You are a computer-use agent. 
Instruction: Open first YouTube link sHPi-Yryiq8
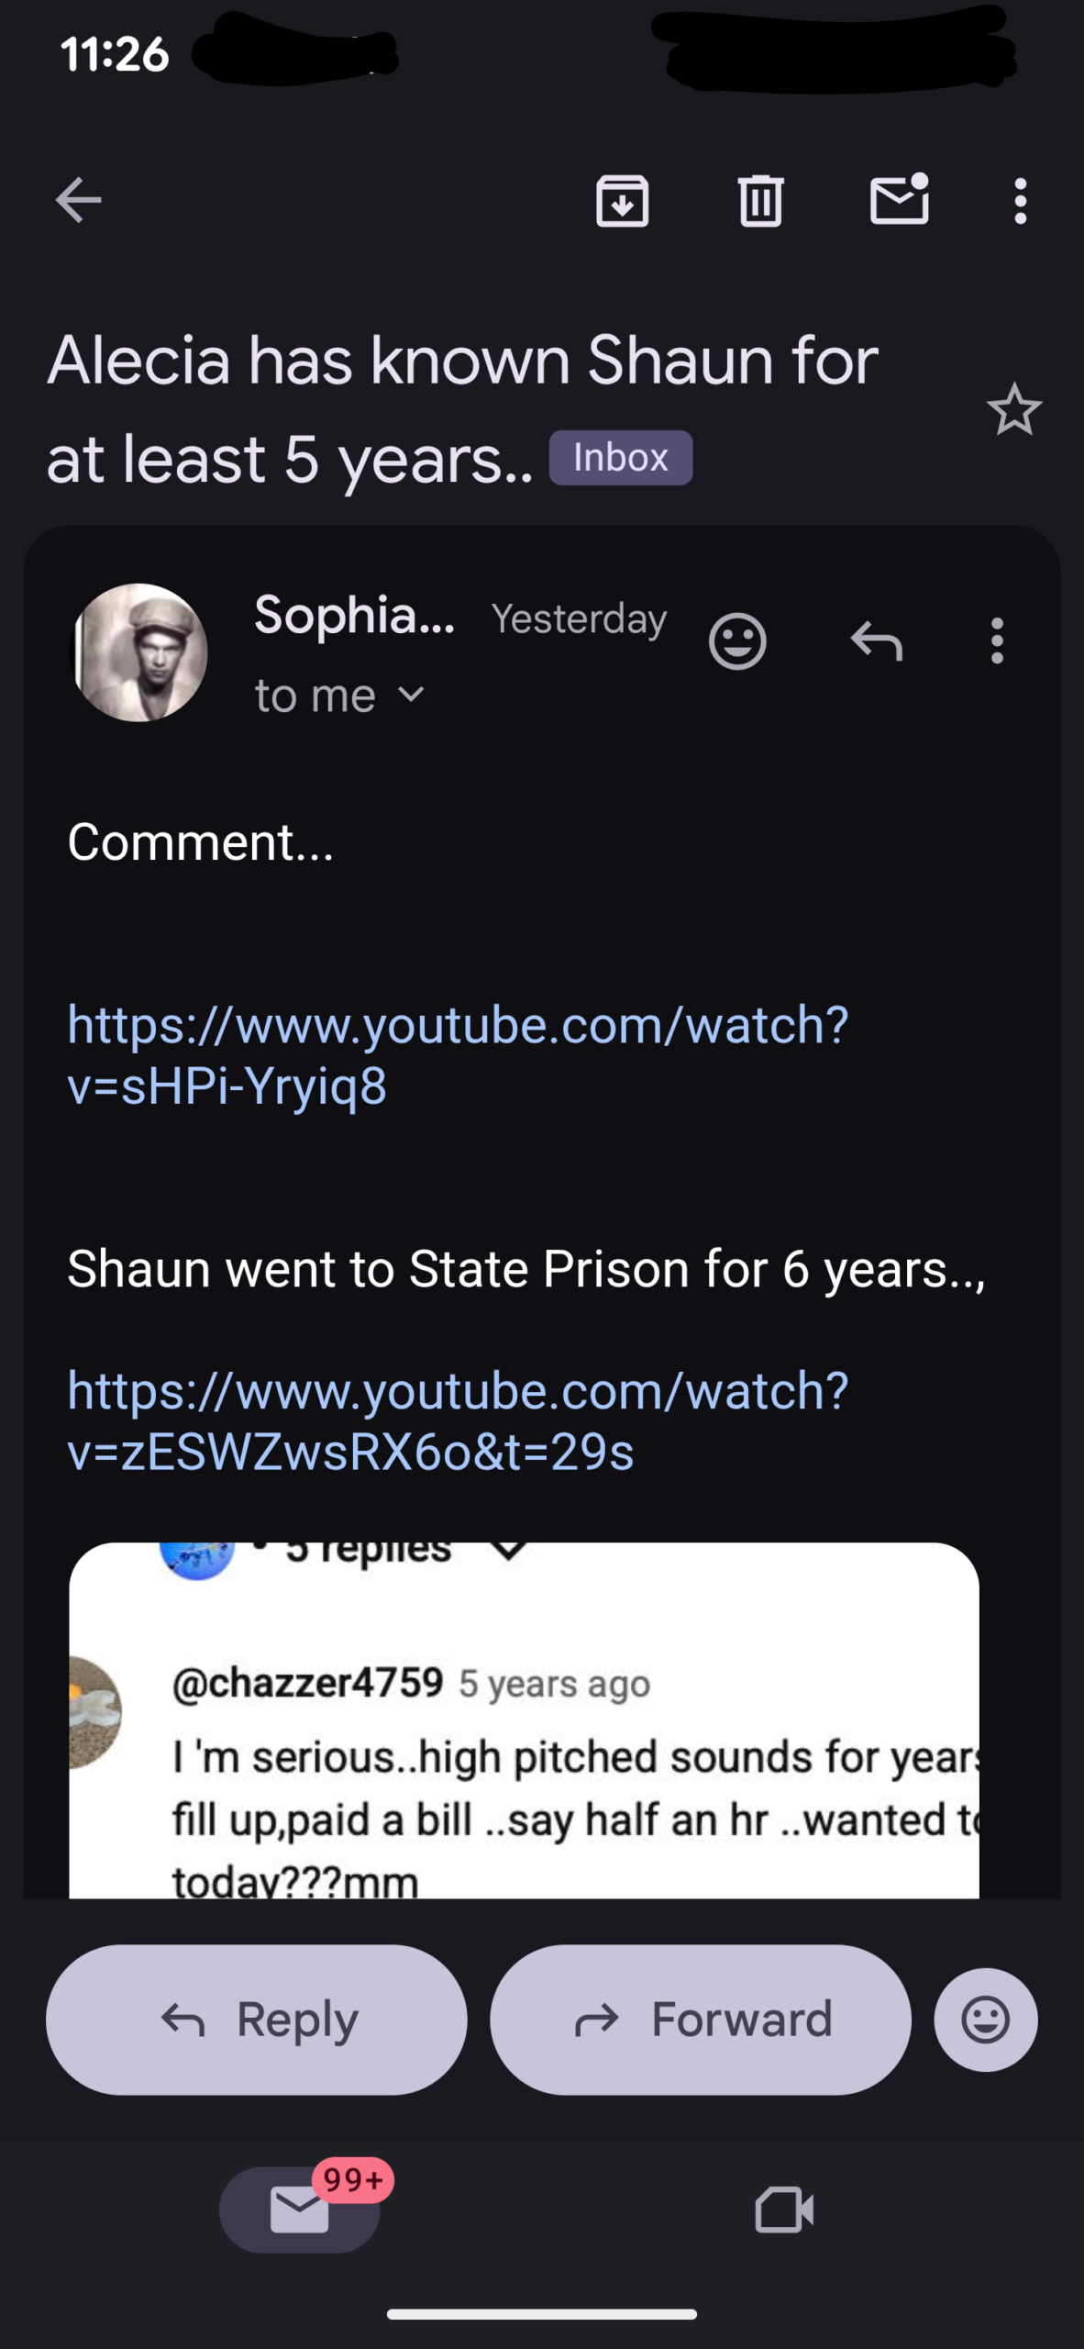tap(457, 1054)
